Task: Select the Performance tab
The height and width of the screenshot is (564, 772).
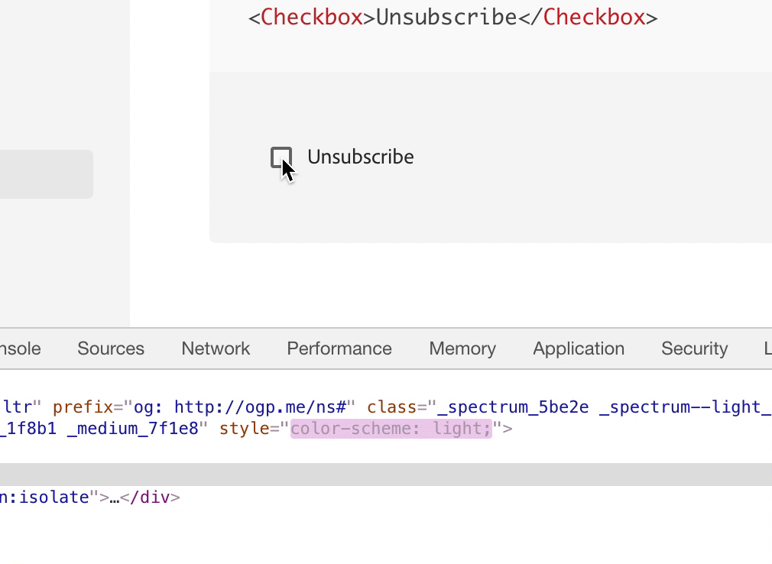Action: pyautogui.click(x=339, y=348)
